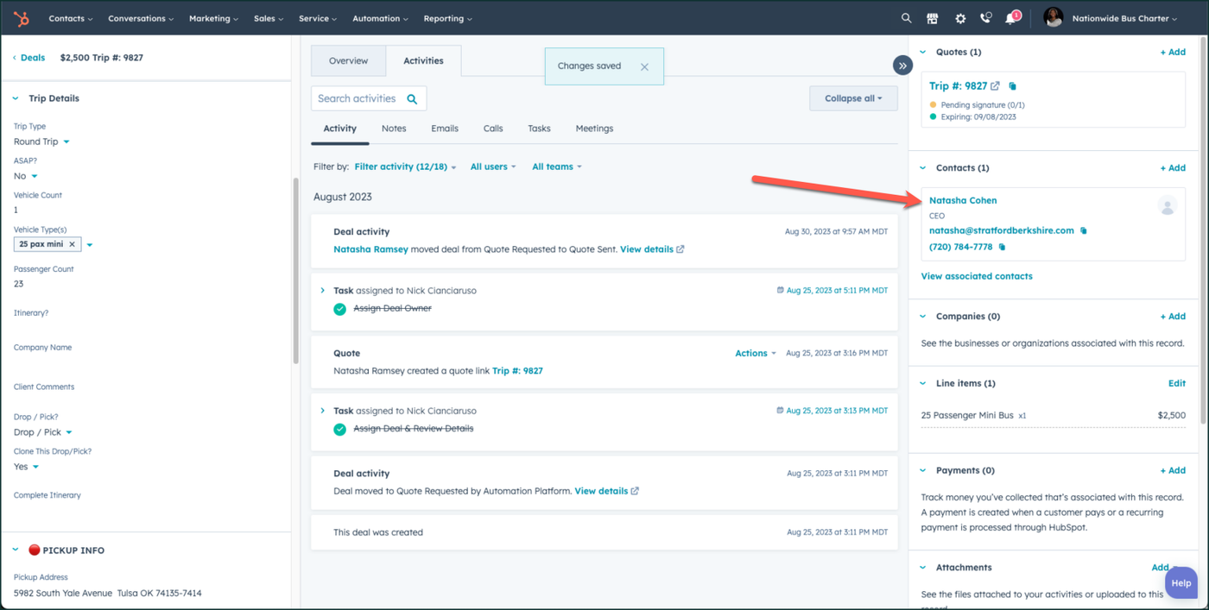Copy Natasha Cohen's email address
Screen dimensions: 1209x610
click(1084, 231)
